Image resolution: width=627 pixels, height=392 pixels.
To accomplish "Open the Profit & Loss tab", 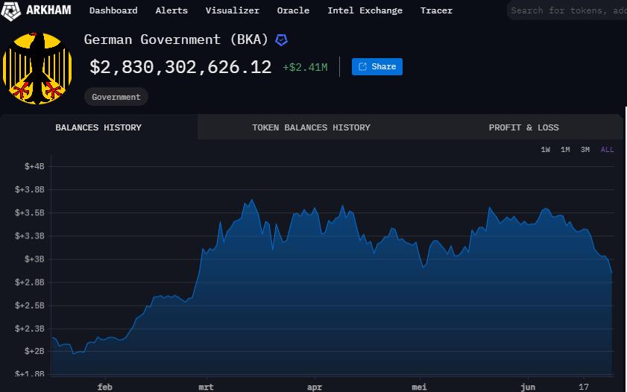I will [523, 127].
